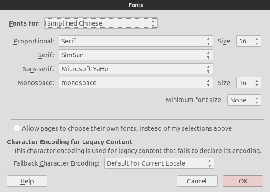Enable Allow pages to choose their own fonts

tap(17, 128)
